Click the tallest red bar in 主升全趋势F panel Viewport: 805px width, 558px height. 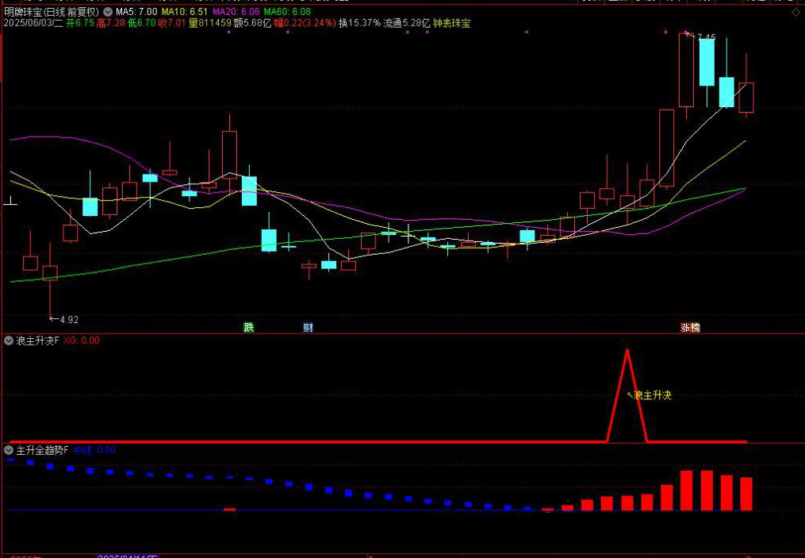pos(687,490)
